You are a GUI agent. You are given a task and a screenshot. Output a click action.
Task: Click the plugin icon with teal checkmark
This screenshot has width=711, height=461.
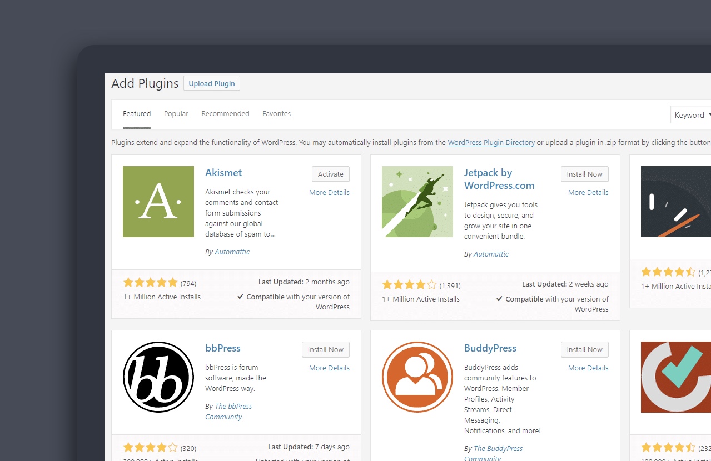click(x=676, y=377)
